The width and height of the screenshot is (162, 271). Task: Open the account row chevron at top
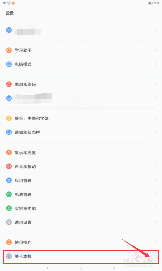(x=155, y=30)
